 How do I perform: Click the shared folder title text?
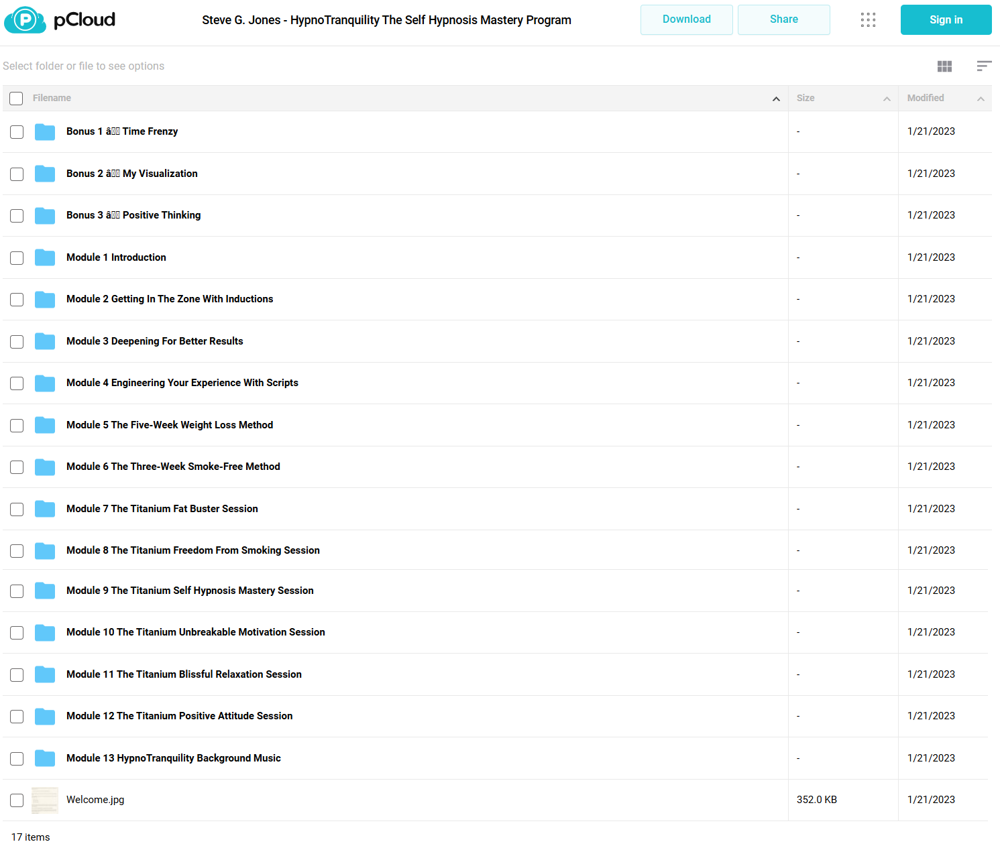387,20
